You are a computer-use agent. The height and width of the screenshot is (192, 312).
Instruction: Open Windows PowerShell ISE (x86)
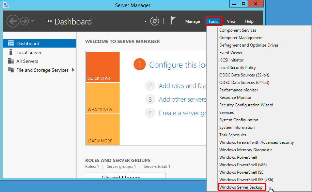click(x=246, y=180)
